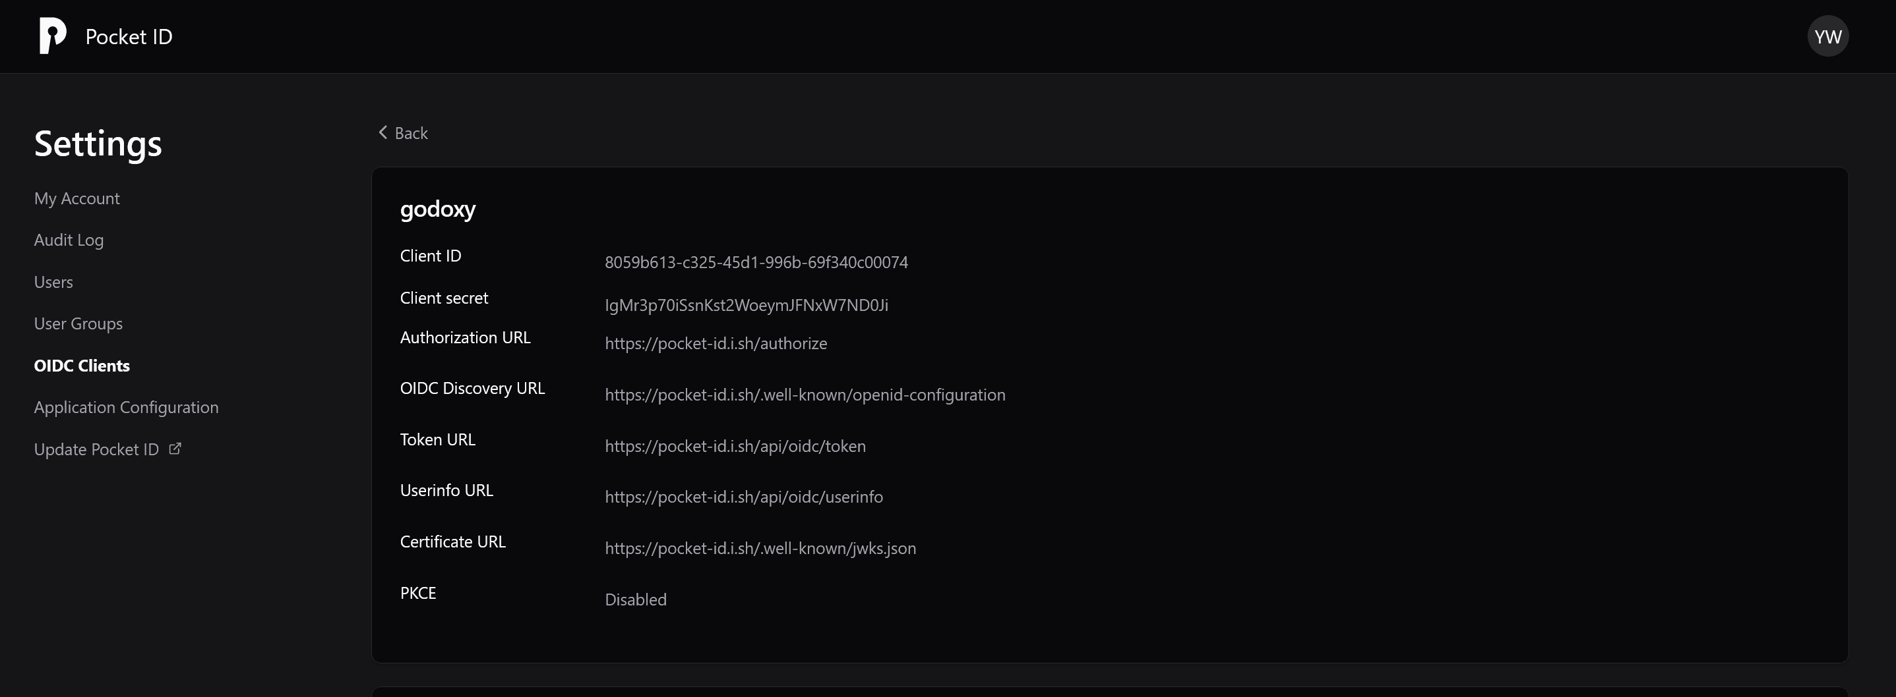Open the User Groups section
Image resolution: width=1896 pixels, height=697 pixels.
(x=77, y=323)
